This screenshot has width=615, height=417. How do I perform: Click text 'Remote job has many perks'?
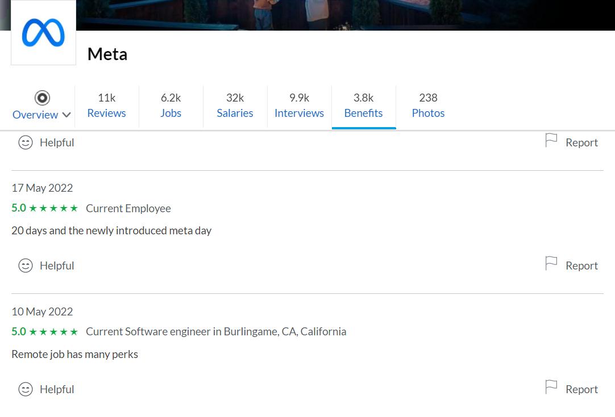(x=74, y=355)
